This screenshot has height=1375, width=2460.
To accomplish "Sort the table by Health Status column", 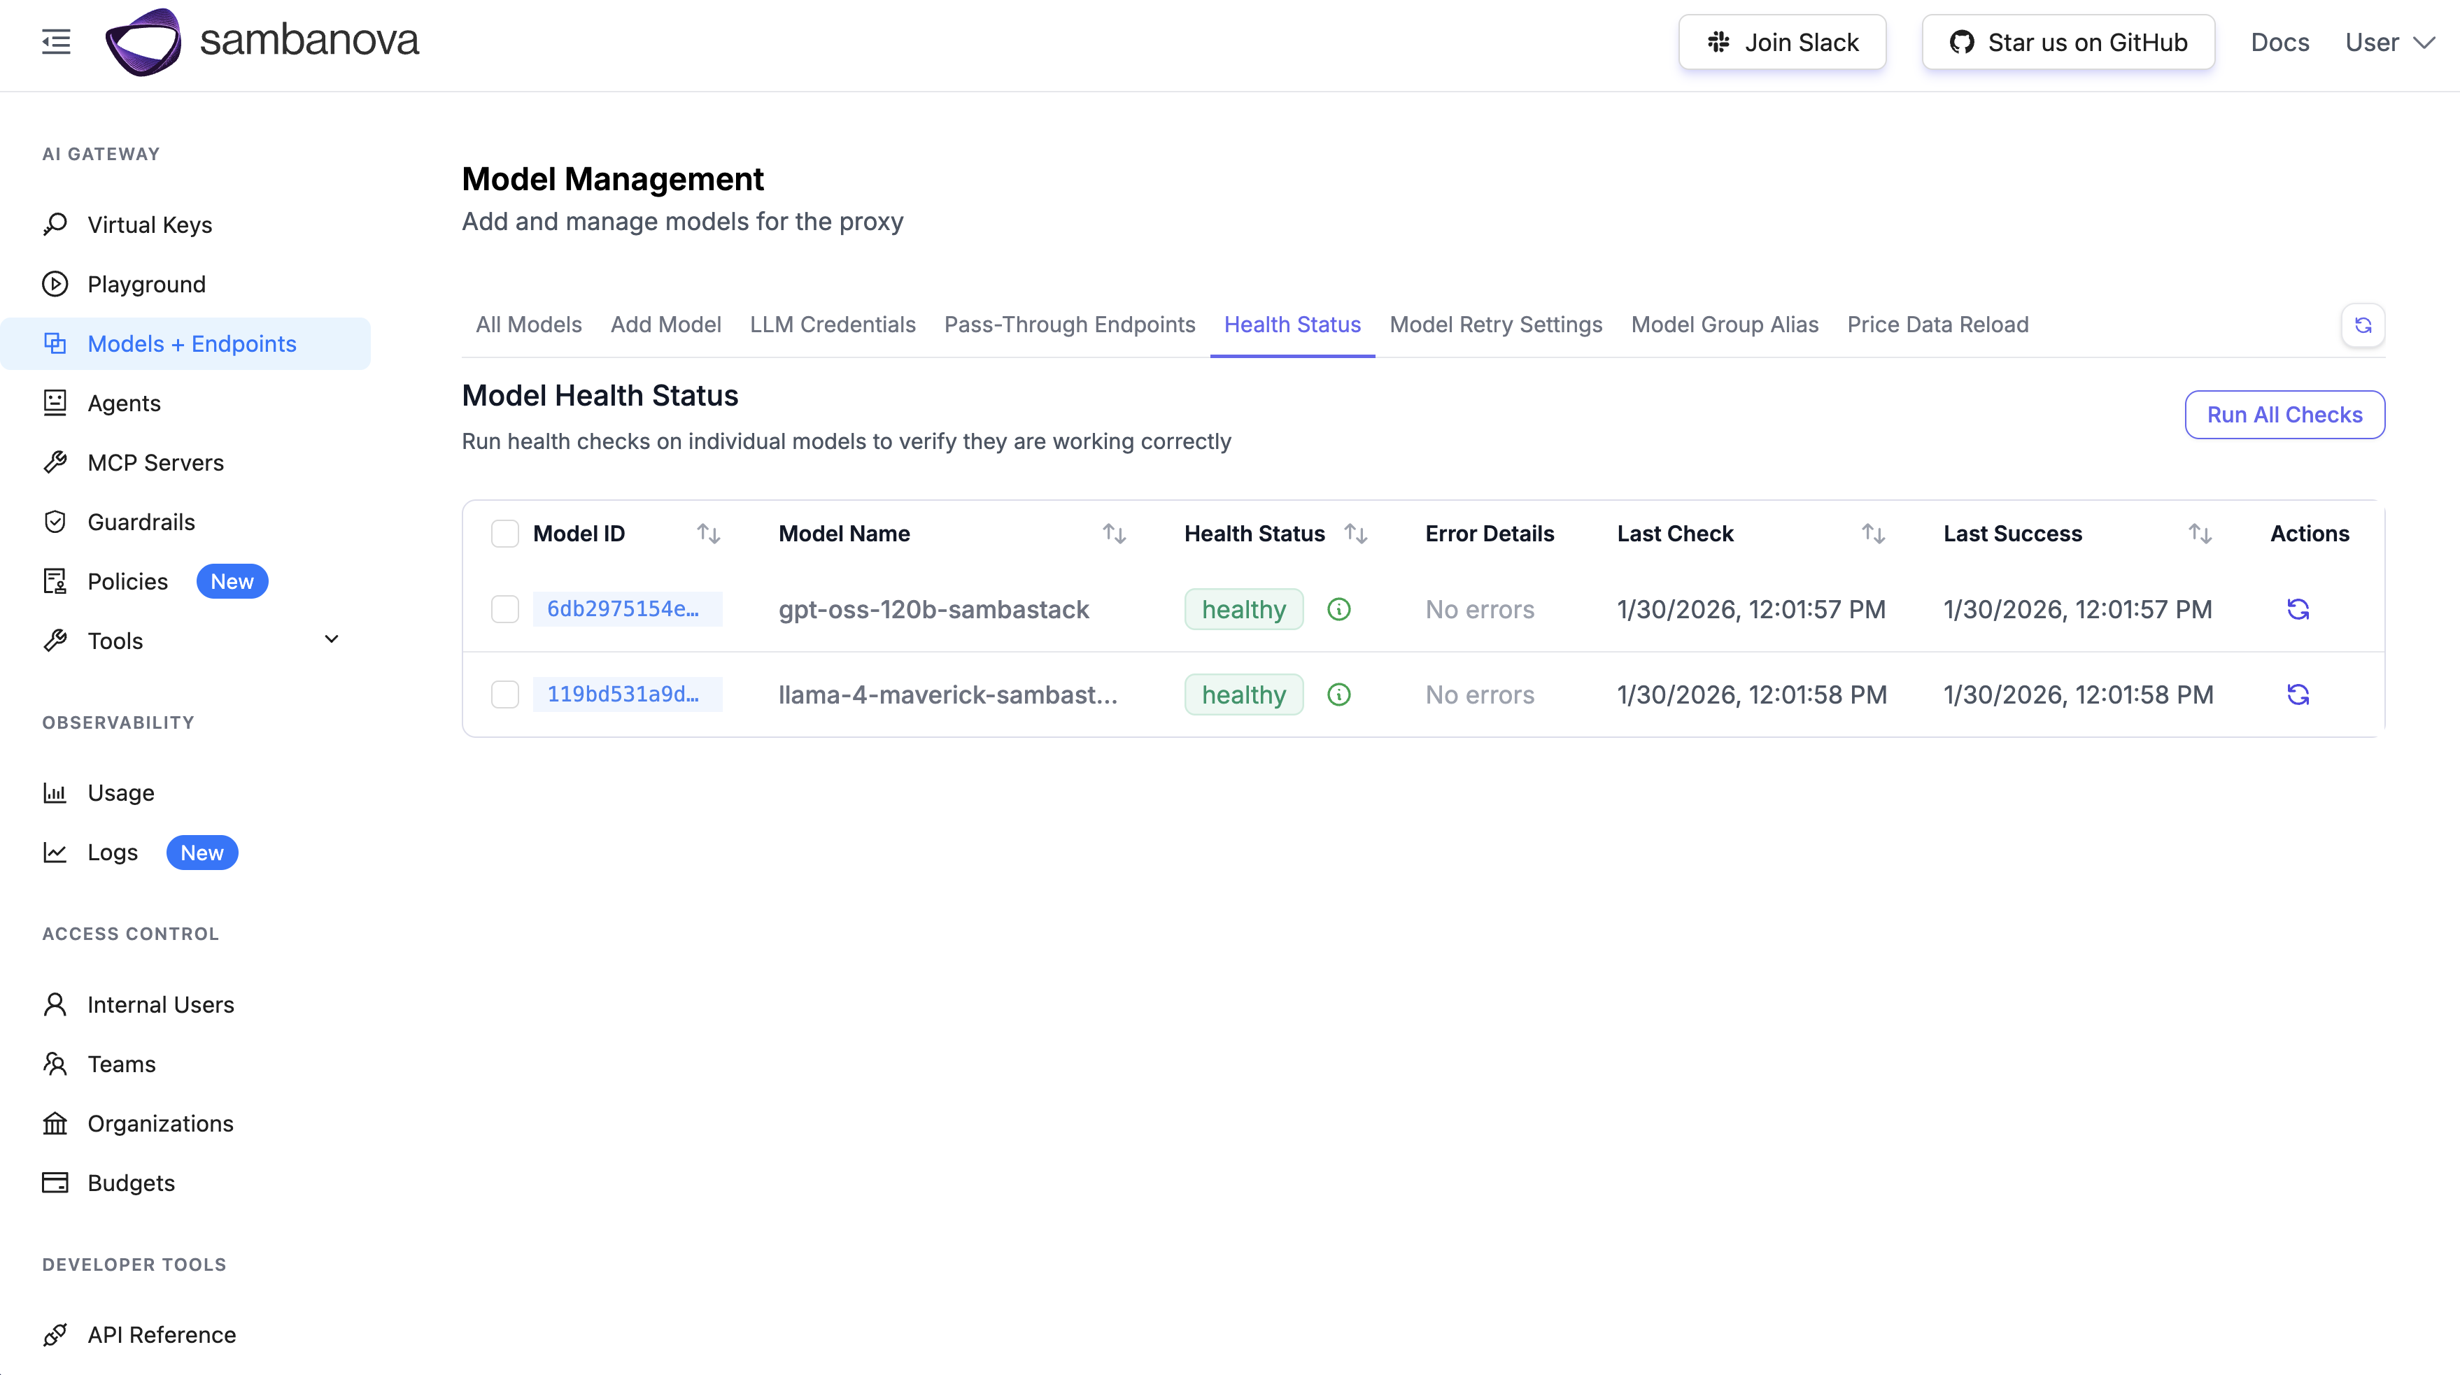I will click(x=1356, y=534).
